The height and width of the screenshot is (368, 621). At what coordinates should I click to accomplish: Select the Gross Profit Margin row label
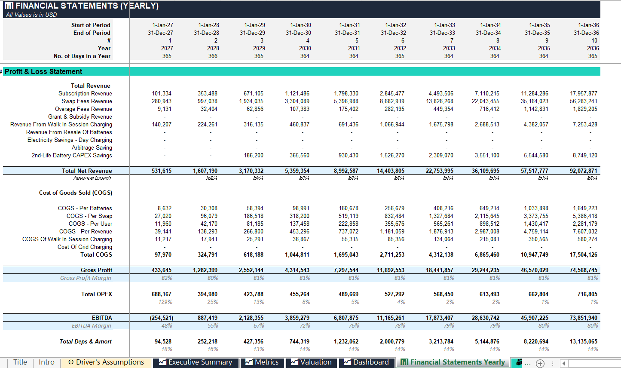86,278
